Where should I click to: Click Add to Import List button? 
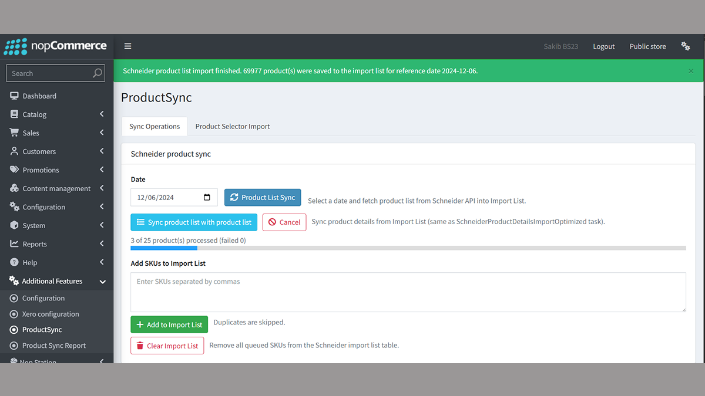coord(169,324)
